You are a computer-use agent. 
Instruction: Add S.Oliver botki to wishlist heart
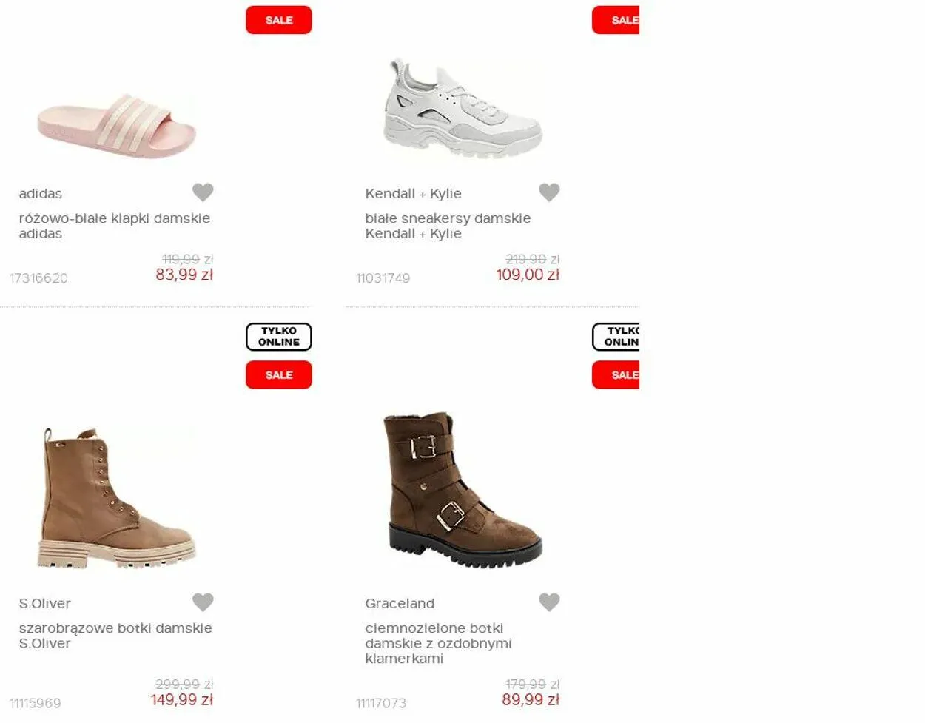click(203, 602)
